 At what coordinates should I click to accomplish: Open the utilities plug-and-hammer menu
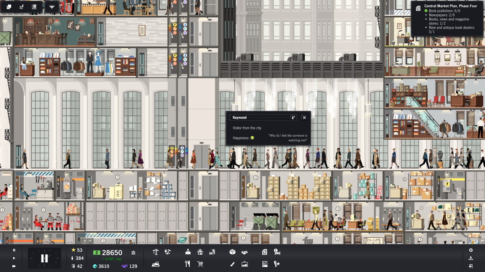pyautogui.click(x=167, y=252)
